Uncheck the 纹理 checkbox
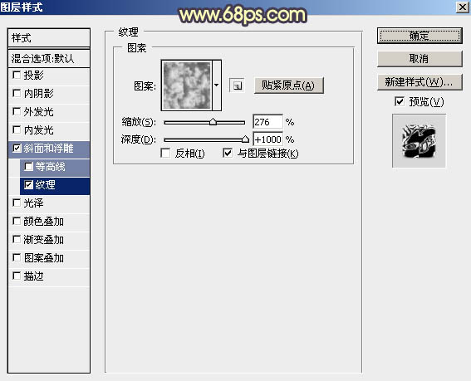 tap(28, 184)
